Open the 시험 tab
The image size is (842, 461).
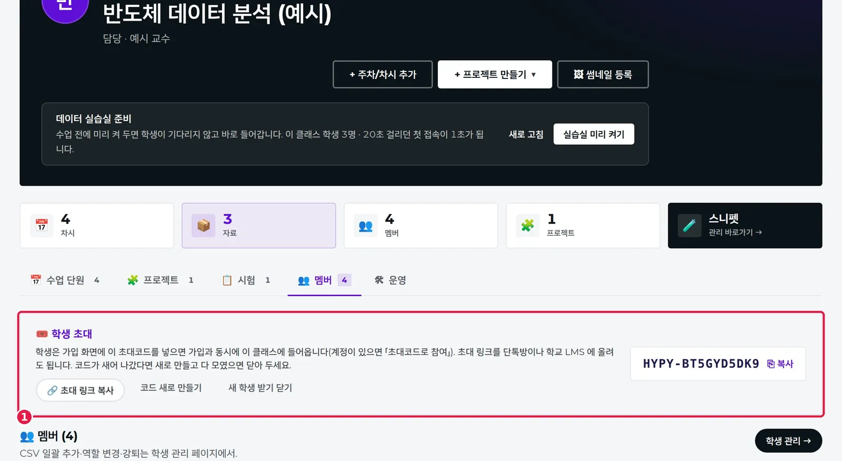pos(246,280)
